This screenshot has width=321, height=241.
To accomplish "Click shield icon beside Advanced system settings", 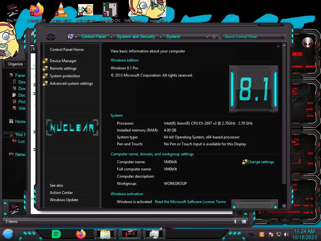I will [x=45, y=83].
